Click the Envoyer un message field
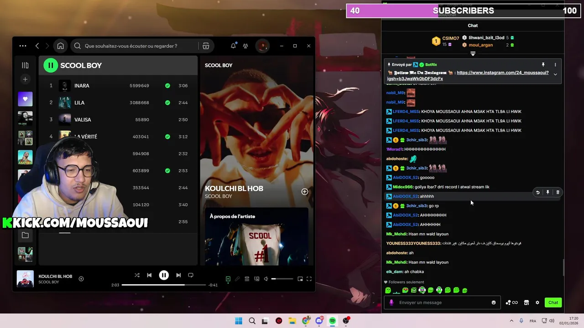Image resolution: width=584 pixels, height=328 pixels. click(441, 302)
